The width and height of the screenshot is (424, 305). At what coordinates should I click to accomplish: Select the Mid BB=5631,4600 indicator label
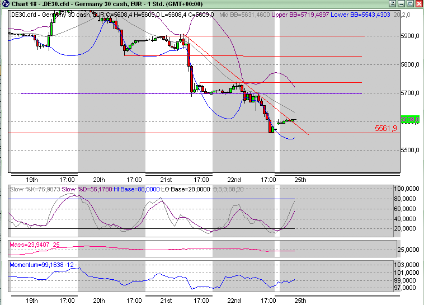[244, 15]
